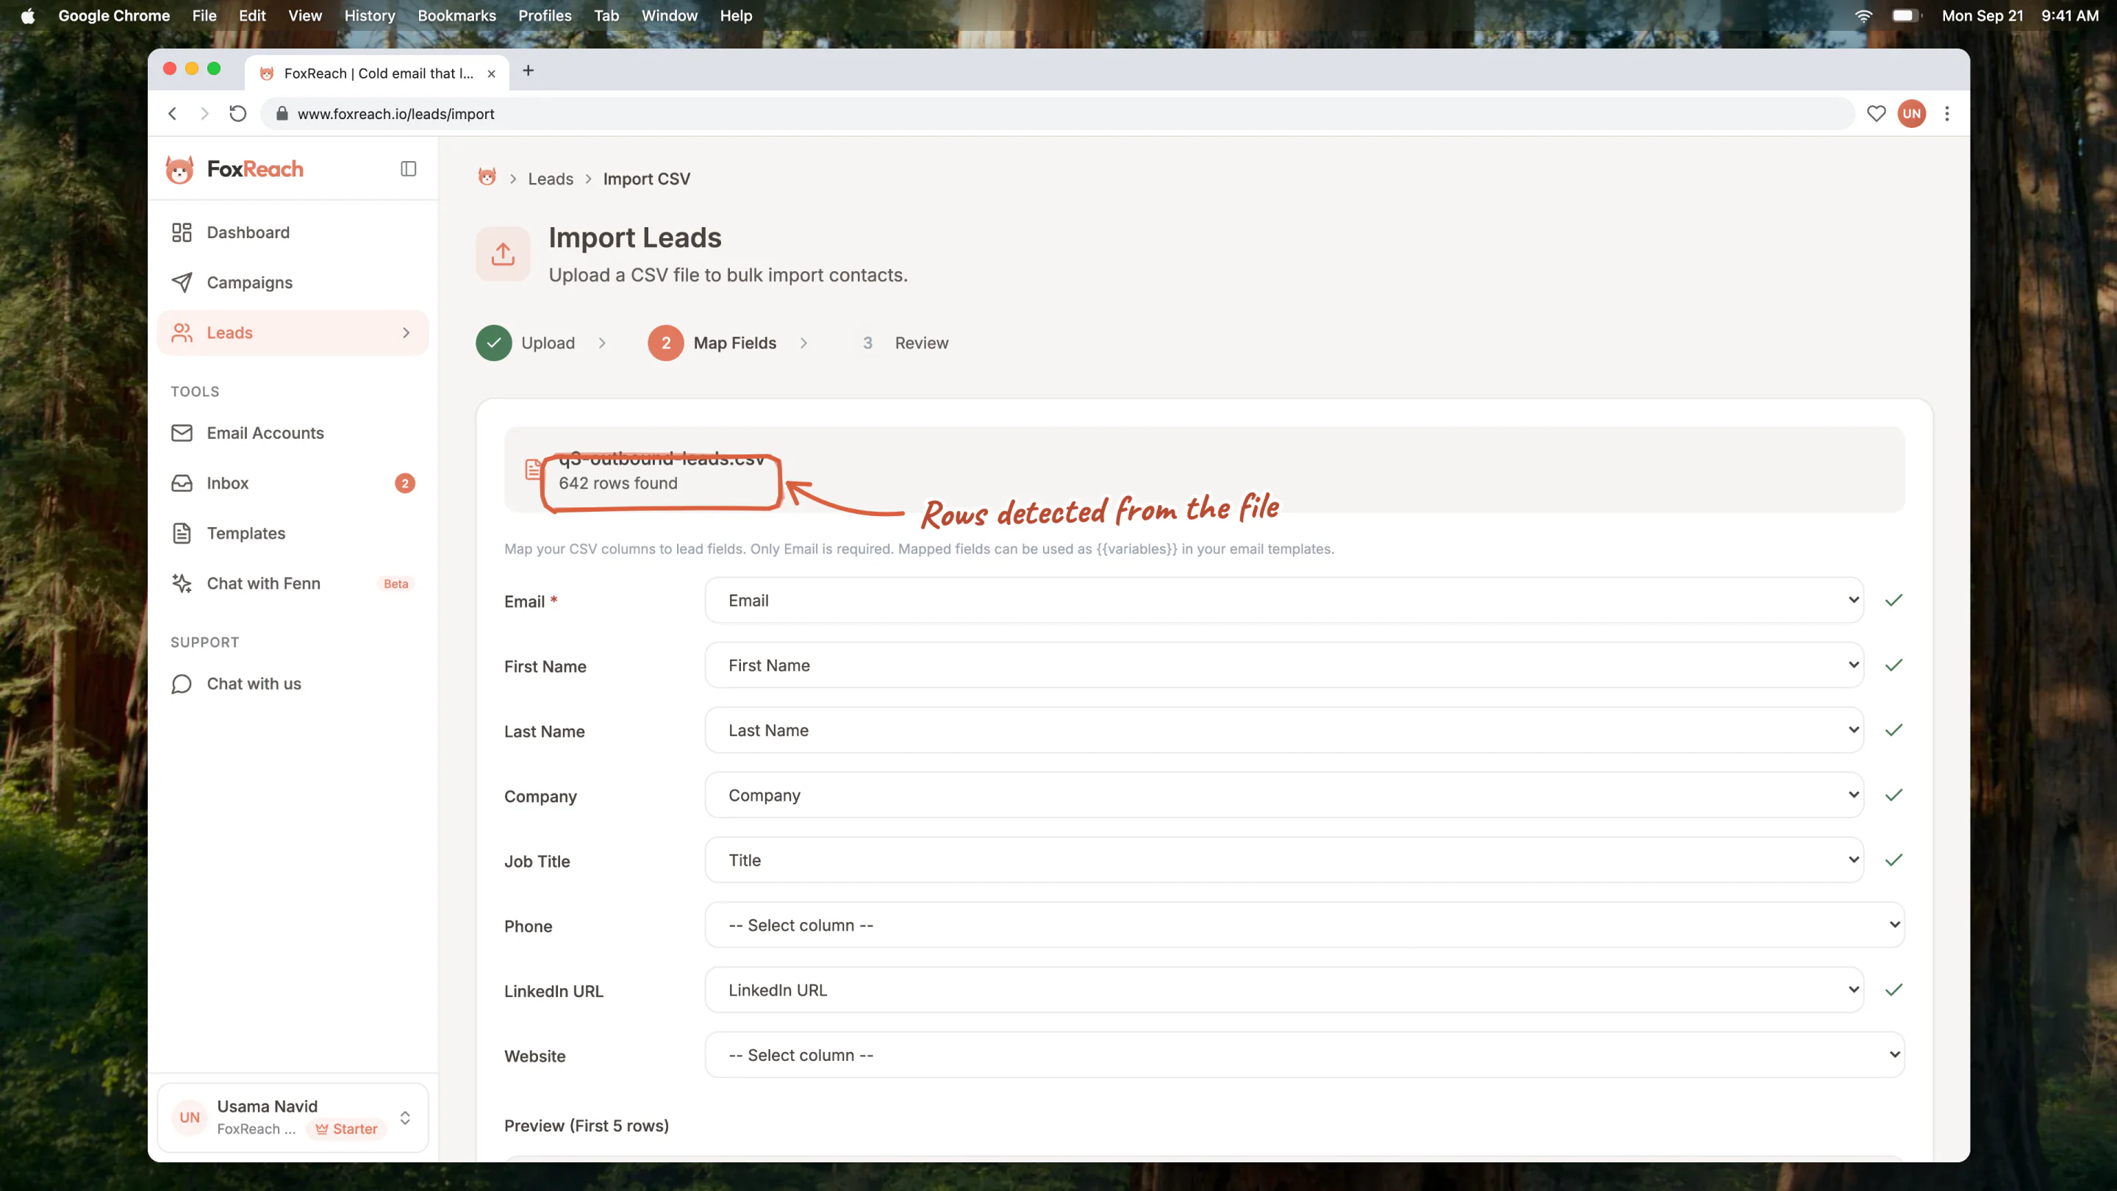This screenshot has width=2117, height=1191.
Task: Go forward in browser history
Action: point(204,113)
